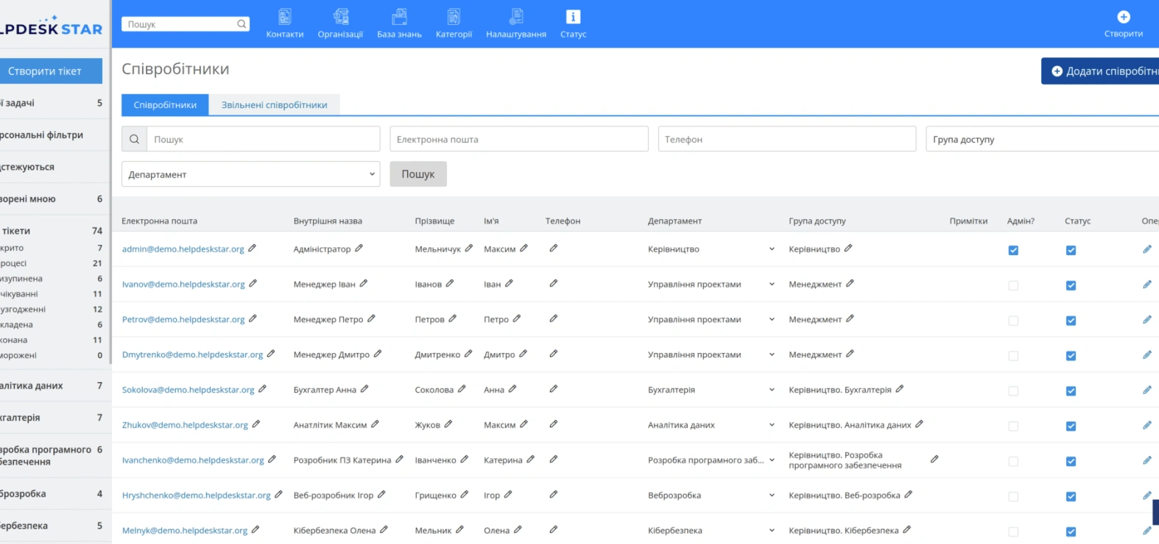Open Налаштування settings icon
This screenshot has width=1159, height=544.
[x=516, y=16]
